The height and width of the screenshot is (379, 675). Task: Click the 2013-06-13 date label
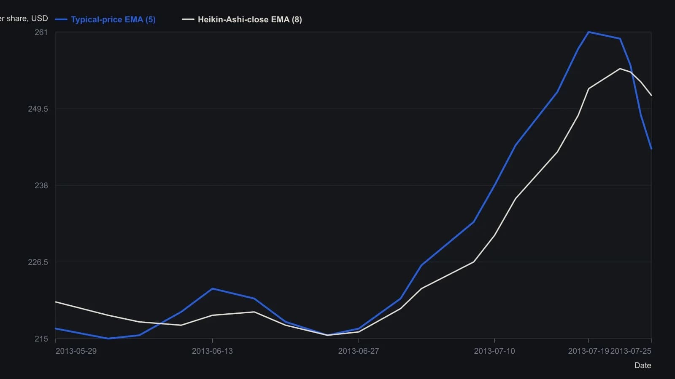pyautogui.click(x=212, y=351)
